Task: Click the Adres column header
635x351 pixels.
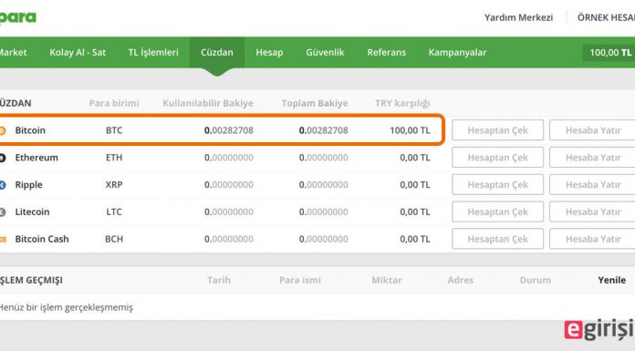Action: [460, 280]
